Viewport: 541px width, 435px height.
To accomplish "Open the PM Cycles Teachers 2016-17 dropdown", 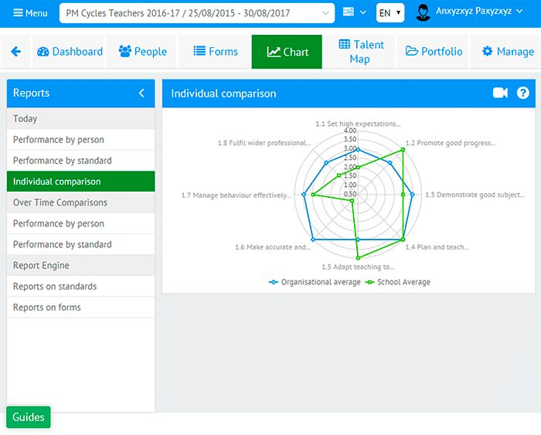I will tap(196, 13).
